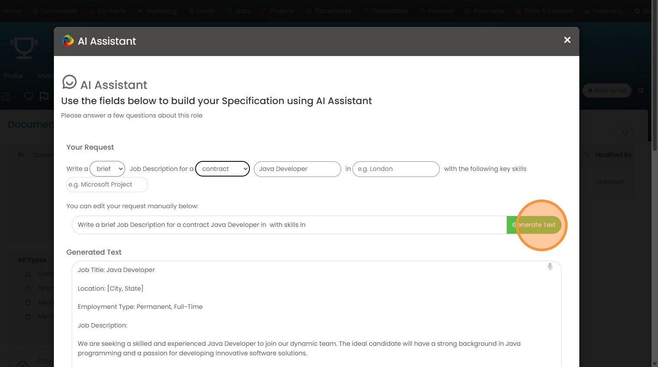
Task: Click the flag icon
Action: tap(44, 96)
